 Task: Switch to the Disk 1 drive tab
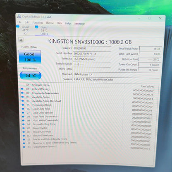tap(44, 31)
